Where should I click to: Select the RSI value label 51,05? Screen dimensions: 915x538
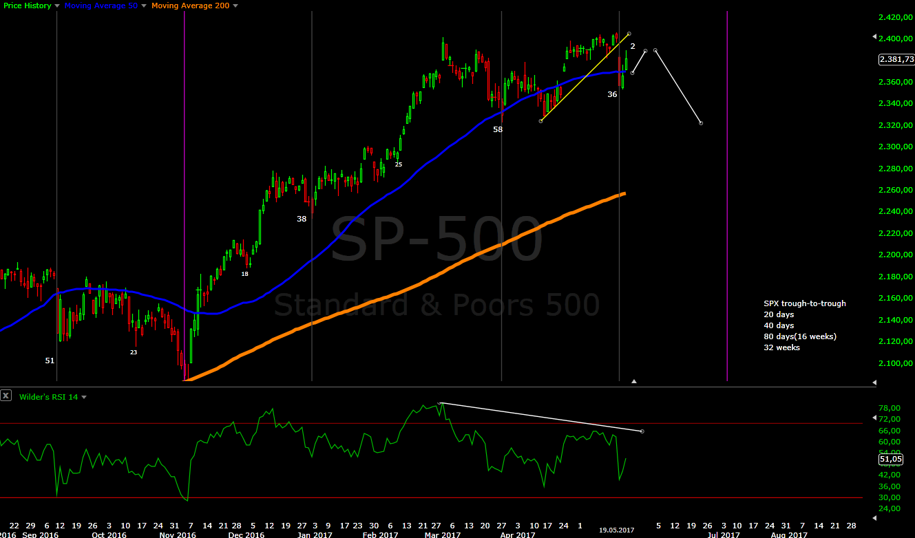coord(890,459)
